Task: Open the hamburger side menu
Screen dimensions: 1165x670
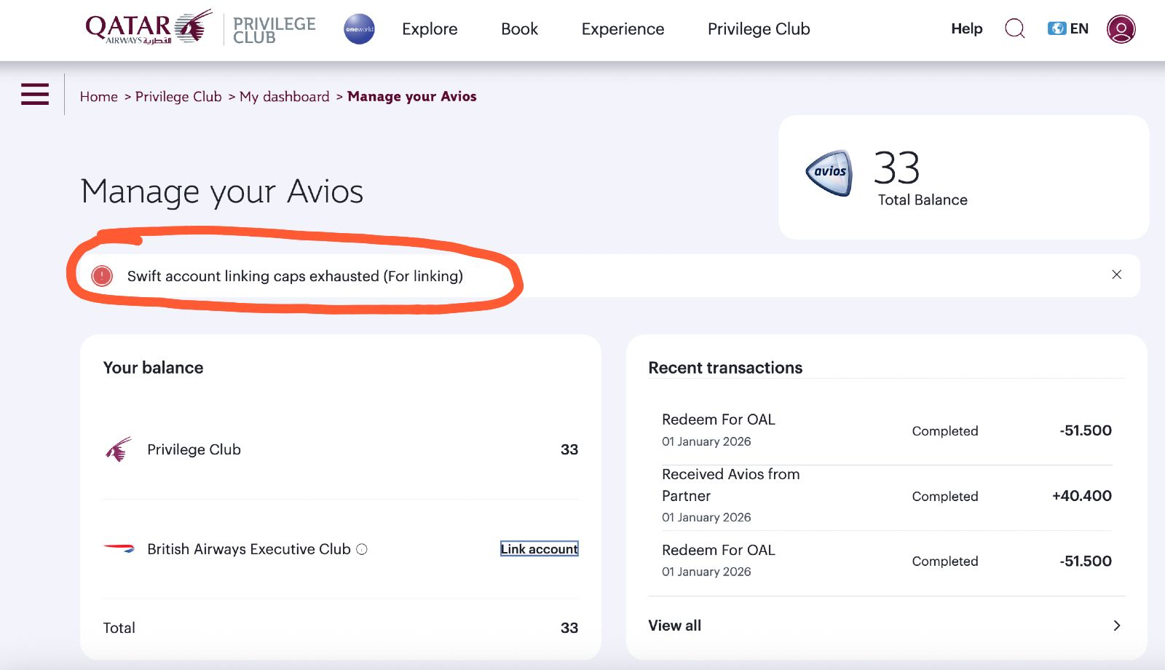Action: [35, 94]
